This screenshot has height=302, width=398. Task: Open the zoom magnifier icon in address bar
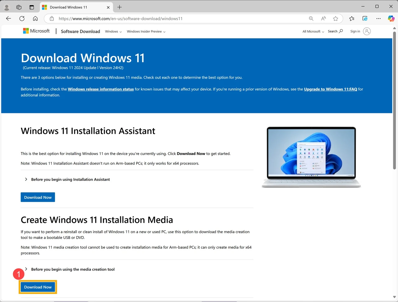pyautogui.click(x=311, y=19)
